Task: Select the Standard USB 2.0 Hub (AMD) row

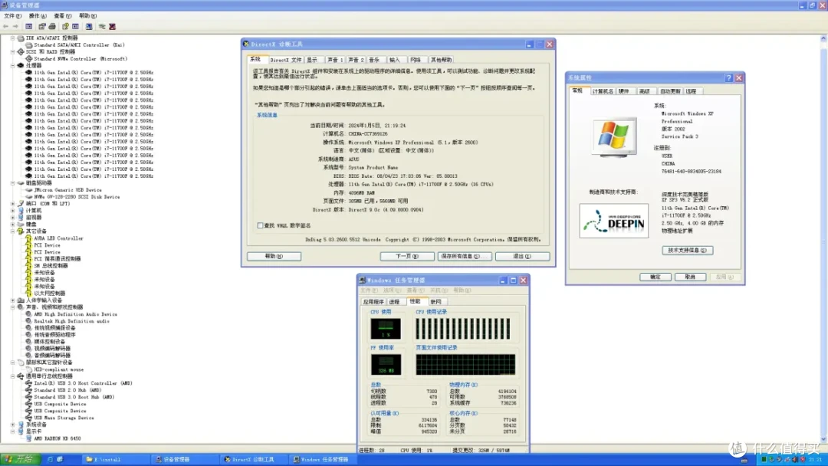Action: point(67,390)
